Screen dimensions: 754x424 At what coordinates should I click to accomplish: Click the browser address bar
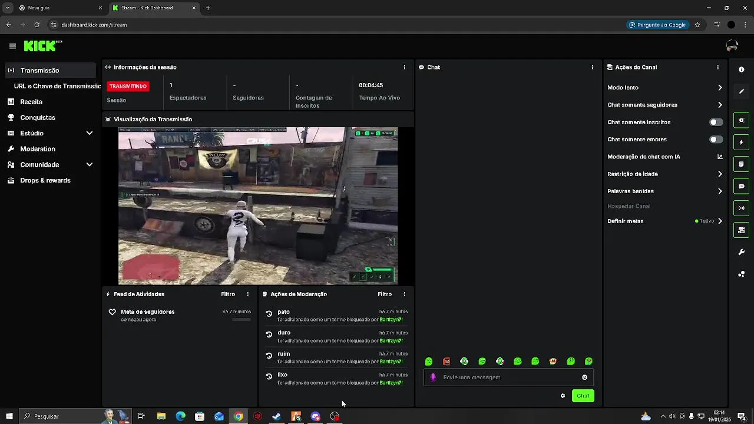coord(336,25)
